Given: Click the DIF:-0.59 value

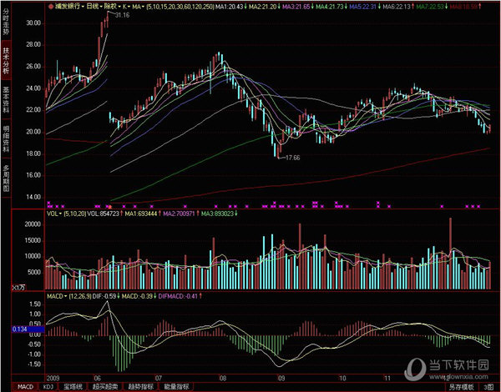Looking at the screenshot, I should 104,296.
